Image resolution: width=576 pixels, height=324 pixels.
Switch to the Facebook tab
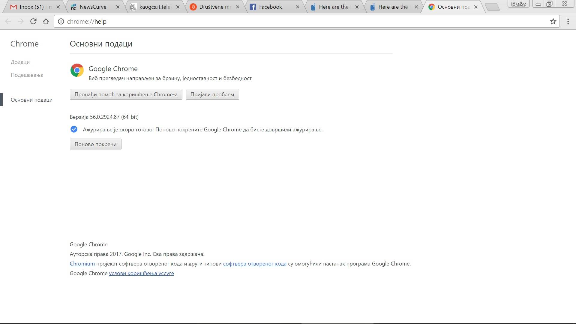270,7
